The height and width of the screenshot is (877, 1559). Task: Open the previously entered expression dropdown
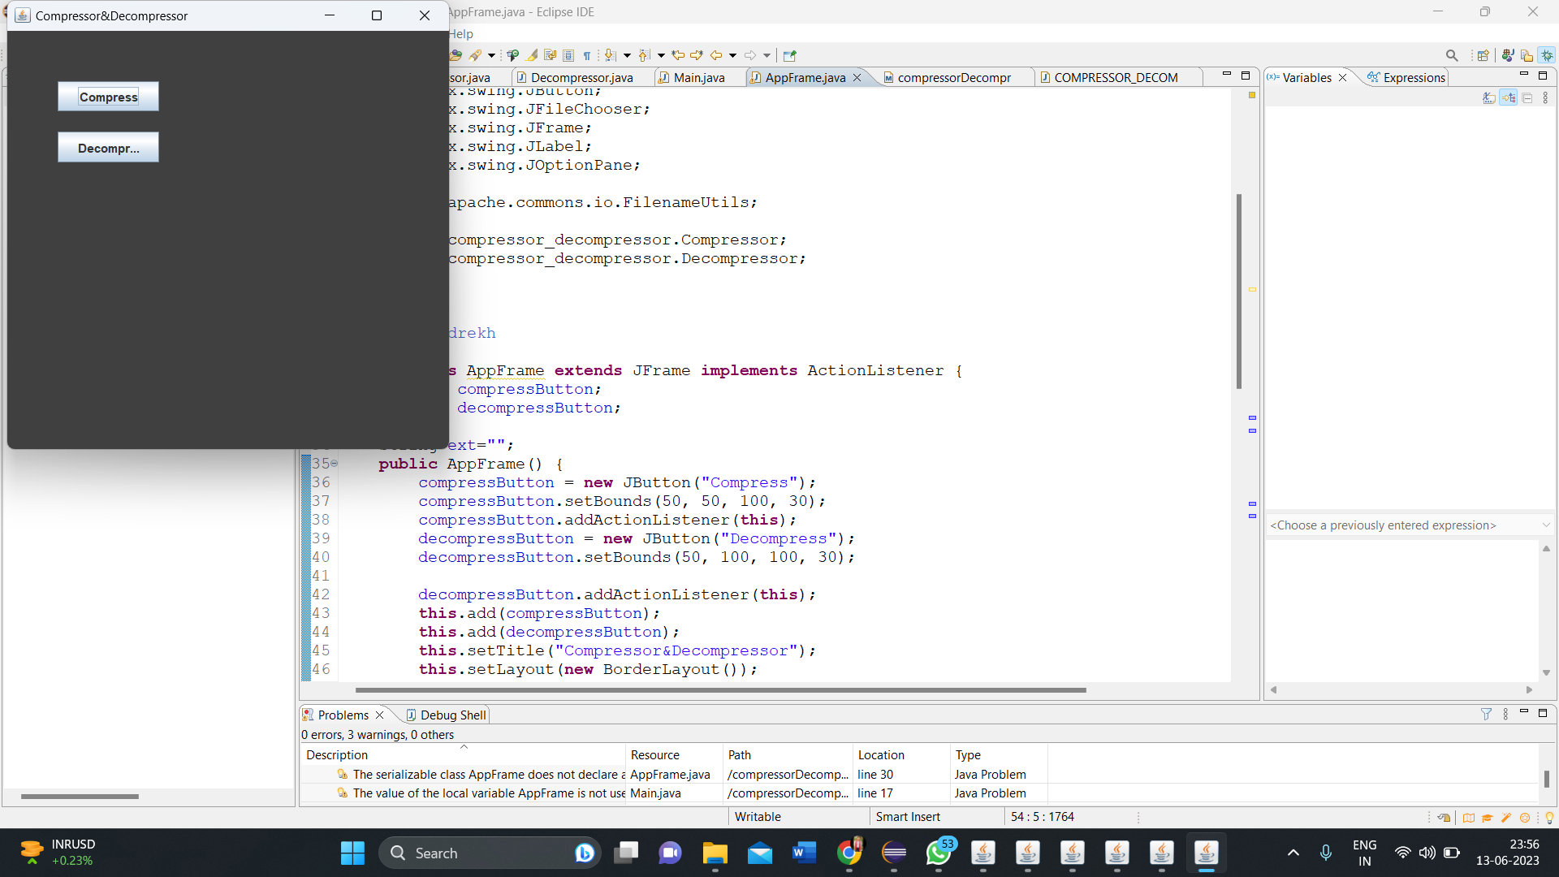pos(1547,525)
